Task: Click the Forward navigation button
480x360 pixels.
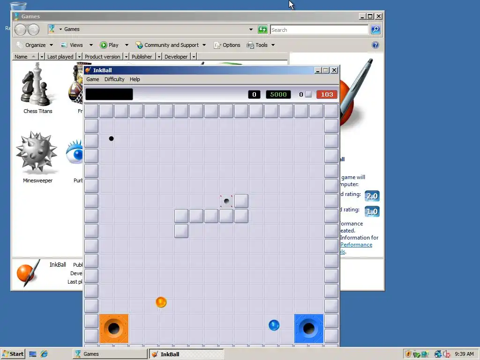Action: tap(33, 30)
